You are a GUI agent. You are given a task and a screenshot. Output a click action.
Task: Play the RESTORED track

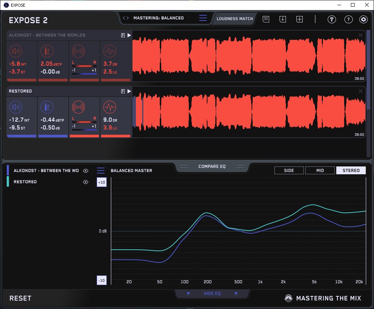point(129,91)
